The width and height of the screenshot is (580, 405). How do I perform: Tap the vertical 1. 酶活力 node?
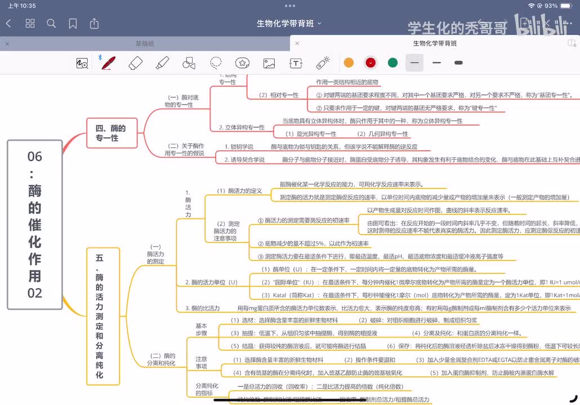pyautogui.click(x=188, y=204)
